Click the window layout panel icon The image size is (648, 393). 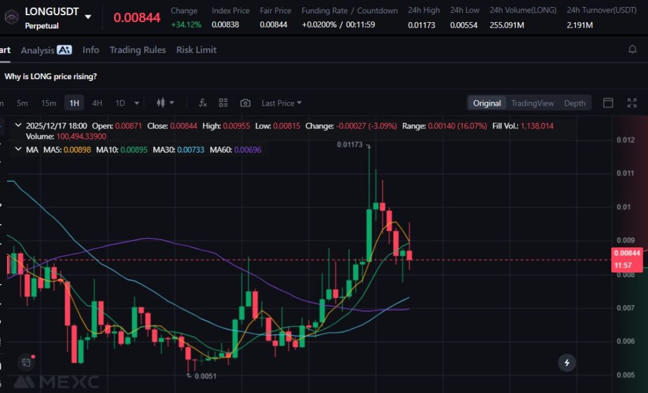tap(608, 103)
